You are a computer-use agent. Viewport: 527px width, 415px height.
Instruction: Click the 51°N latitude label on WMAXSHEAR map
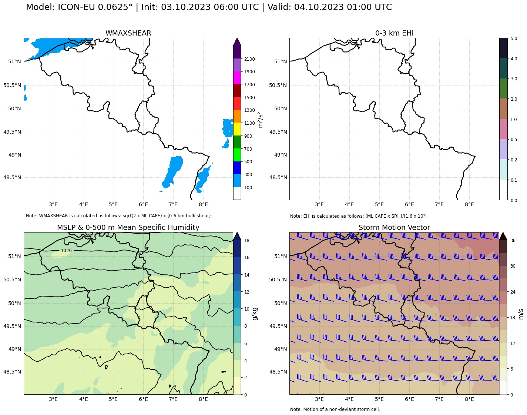click(x=14, y=61)
